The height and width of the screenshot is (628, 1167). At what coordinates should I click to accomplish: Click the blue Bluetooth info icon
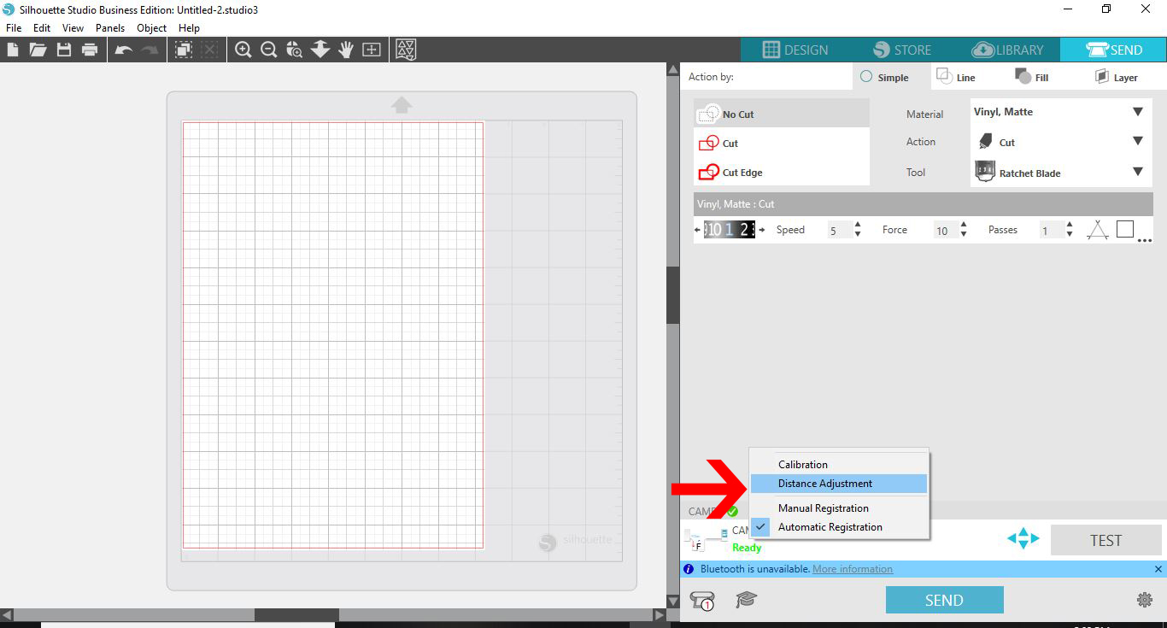point(689,569)
